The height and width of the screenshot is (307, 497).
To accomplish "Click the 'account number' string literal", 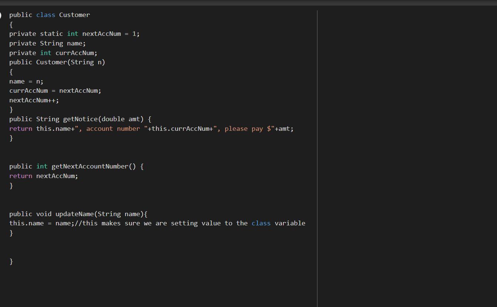I will click(113, 129).
